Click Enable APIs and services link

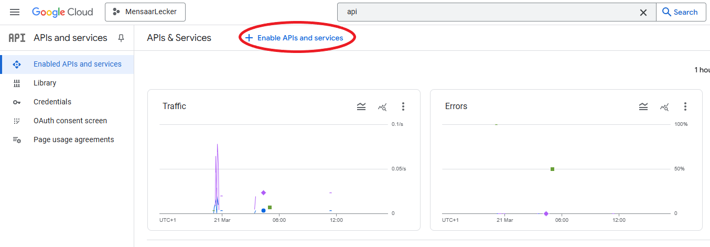(x=294, y=38)
